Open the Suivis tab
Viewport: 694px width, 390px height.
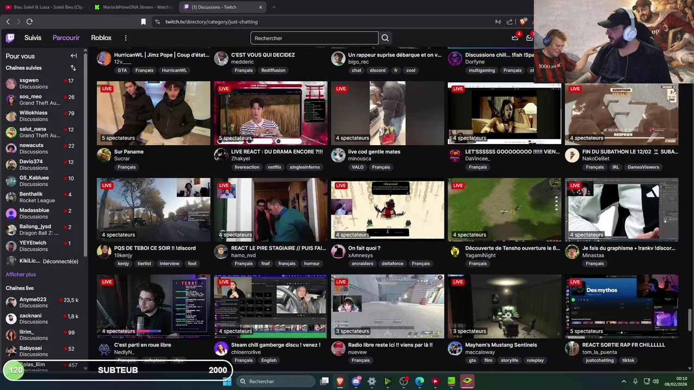[33, 38]
